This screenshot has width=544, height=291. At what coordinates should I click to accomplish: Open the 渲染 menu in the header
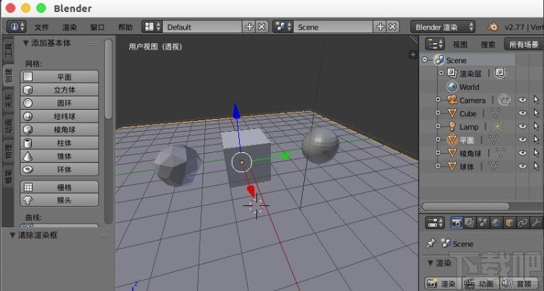click(69, 27)
